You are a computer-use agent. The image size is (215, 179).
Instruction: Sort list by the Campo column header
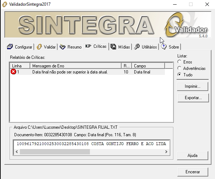(x=148, y=66)
